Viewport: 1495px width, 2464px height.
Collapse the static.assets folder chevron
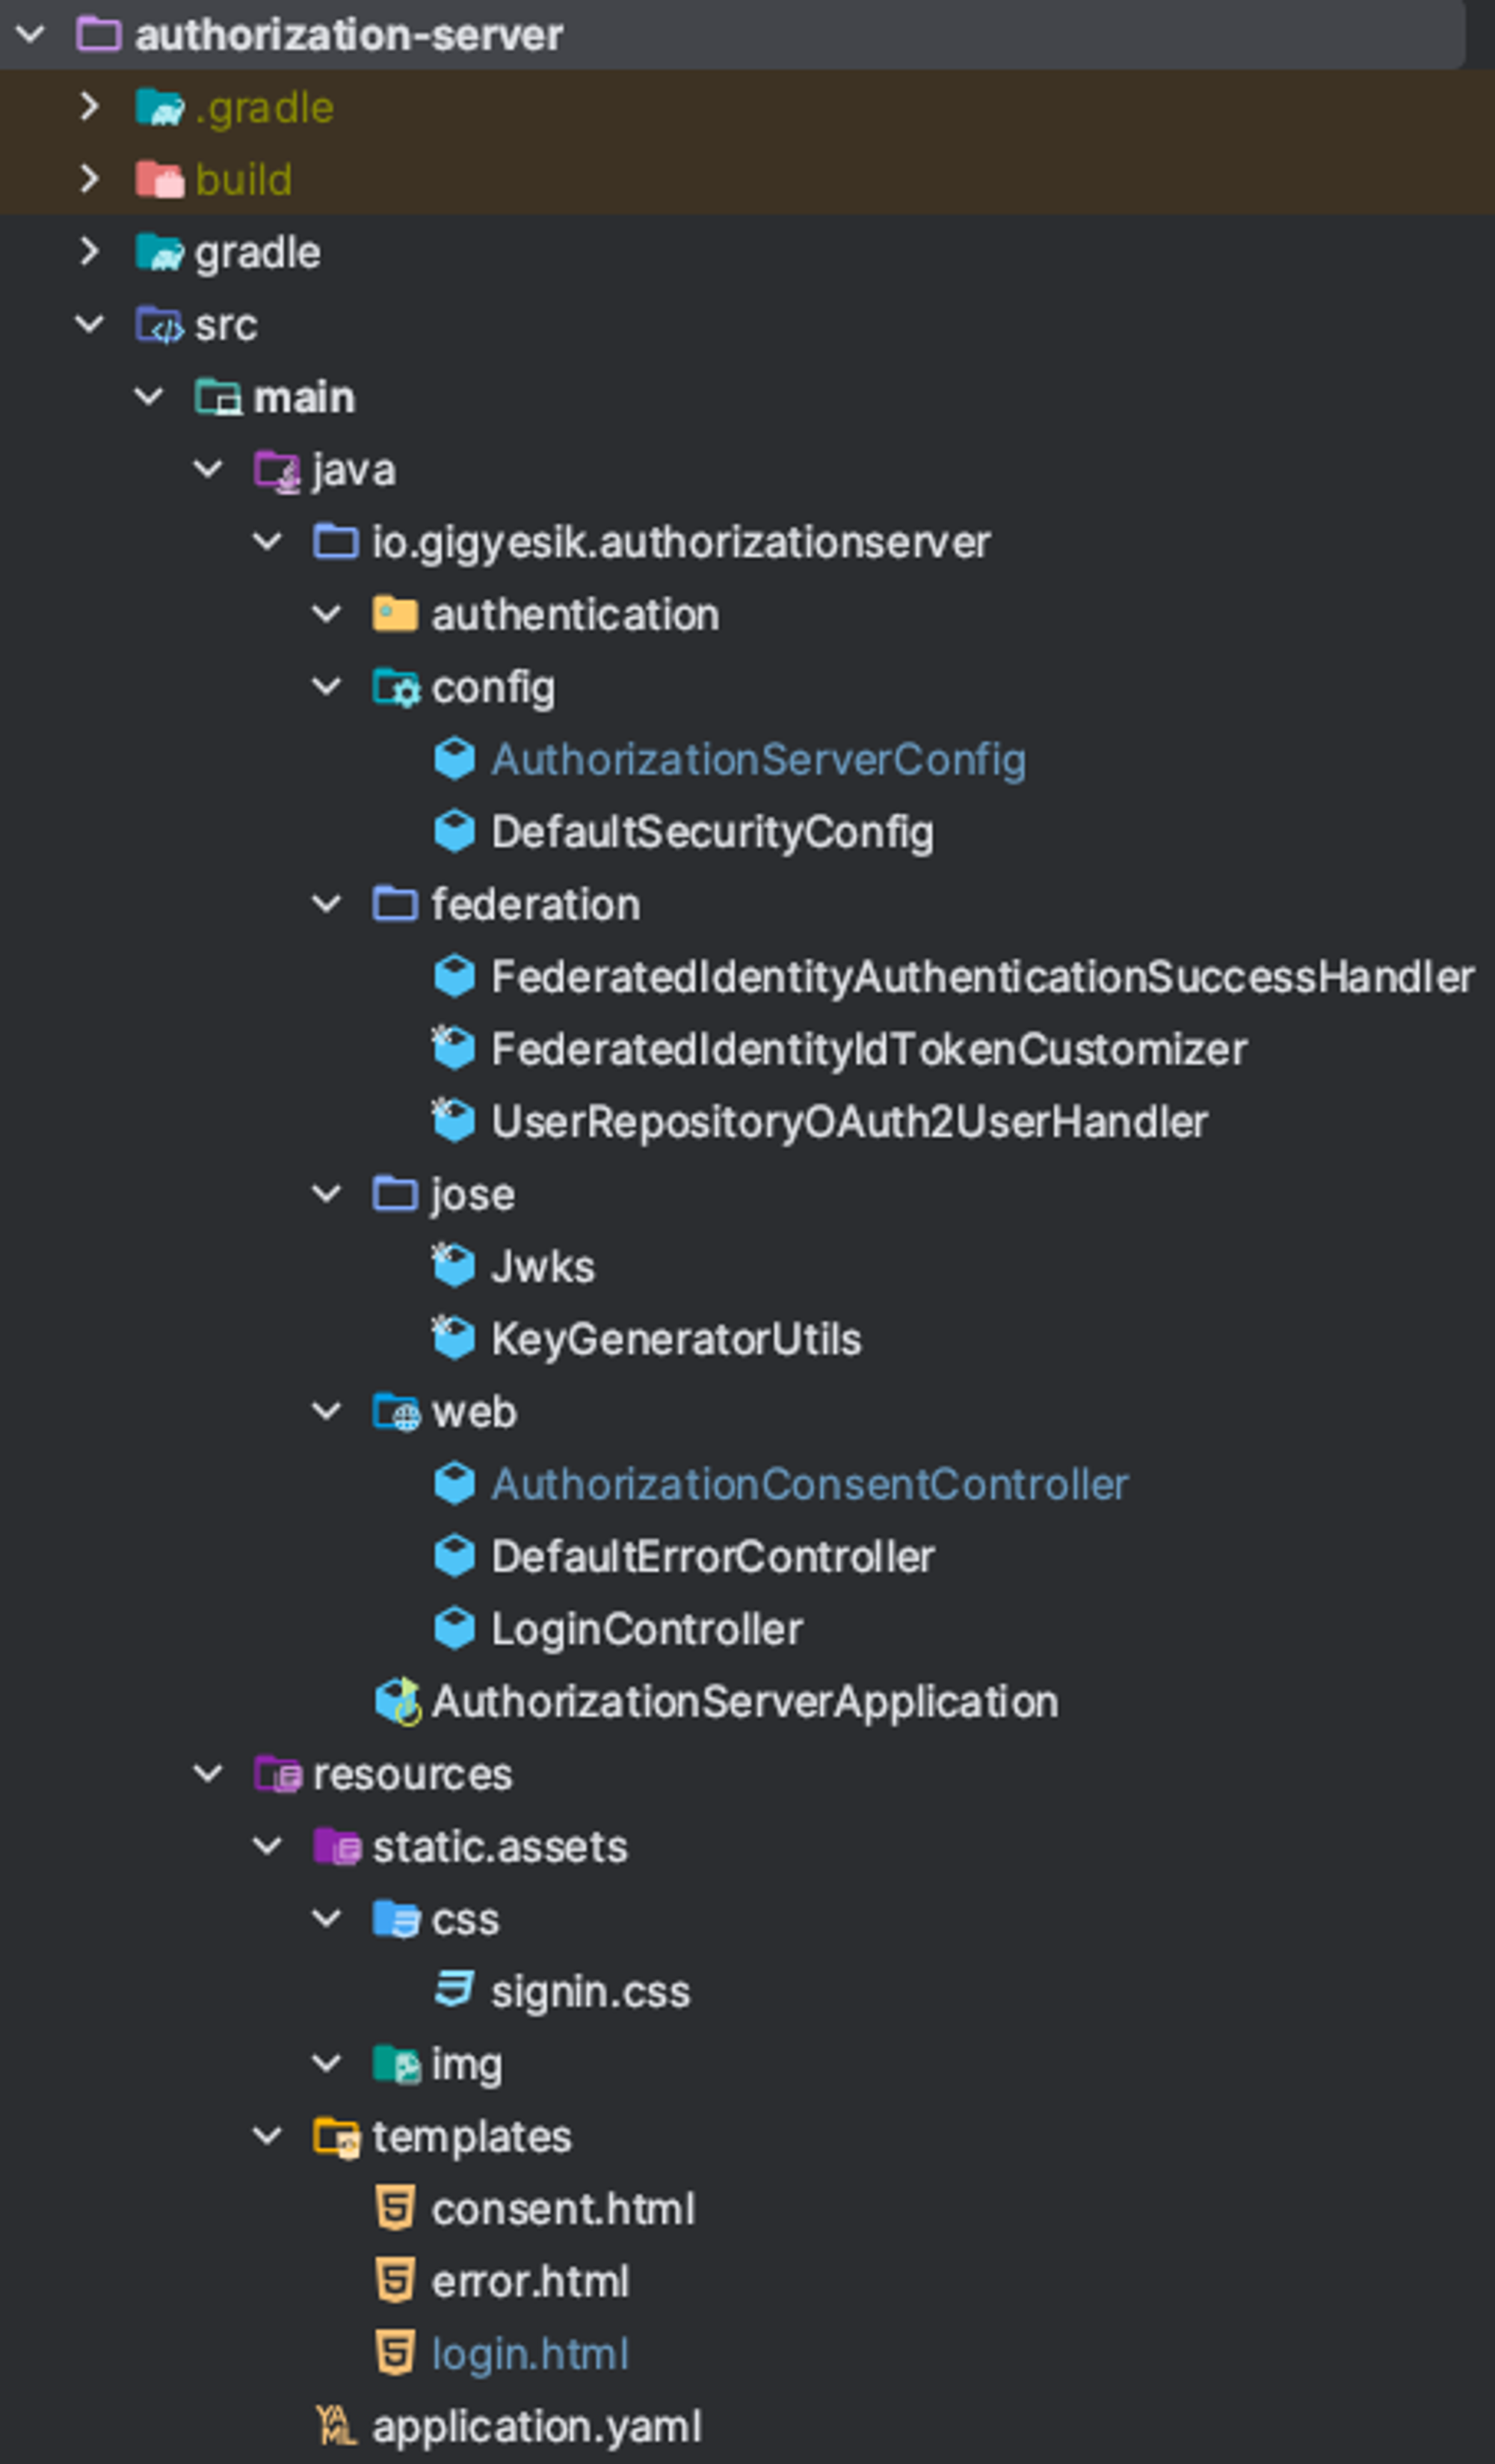268,1847
